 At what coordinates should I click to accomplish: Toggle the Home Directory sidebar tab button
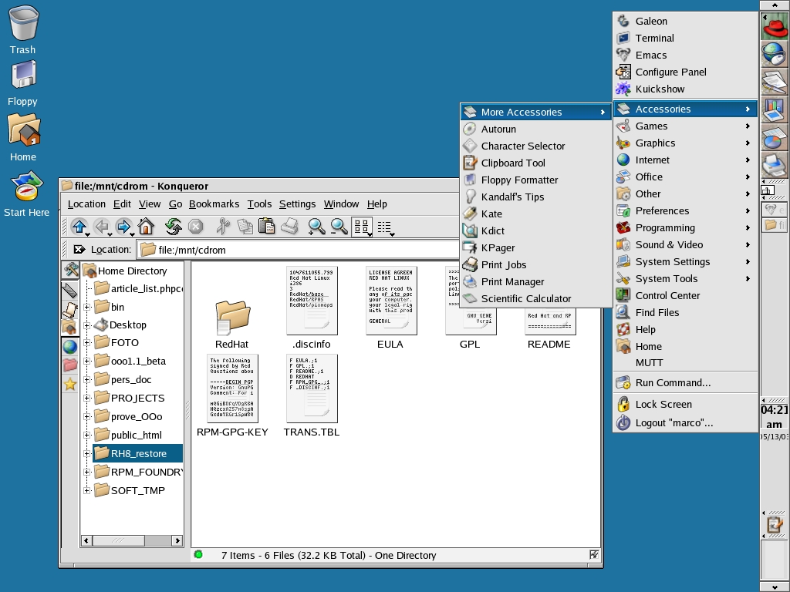[x=70, y=328]
